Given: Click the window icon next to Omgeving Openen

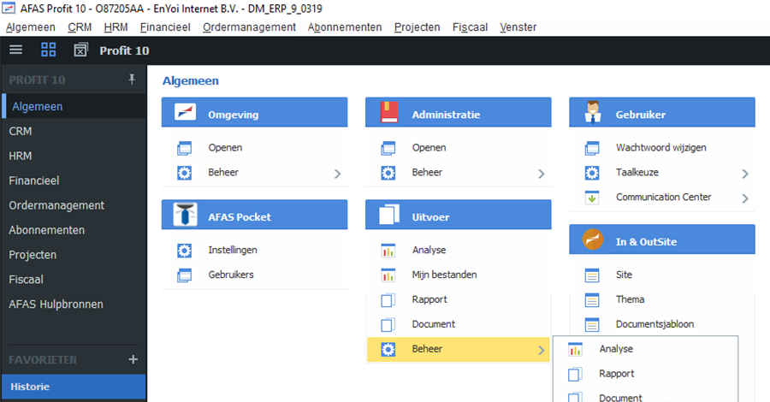Looking at the screenshot, I should point(184,148).
